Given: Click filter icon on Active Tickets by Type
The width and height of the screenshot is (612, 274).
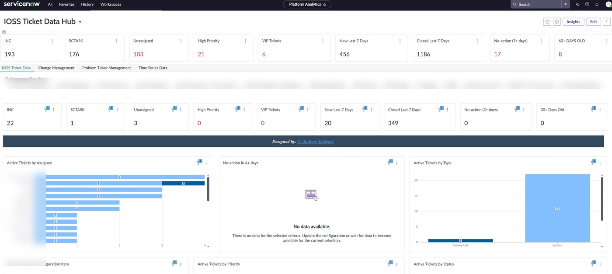Looking at the screenshot, I should click(x=593, y=162).
